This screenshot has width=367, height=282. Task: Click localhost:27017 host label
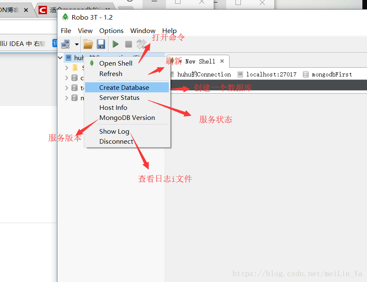tap(271, 74)
